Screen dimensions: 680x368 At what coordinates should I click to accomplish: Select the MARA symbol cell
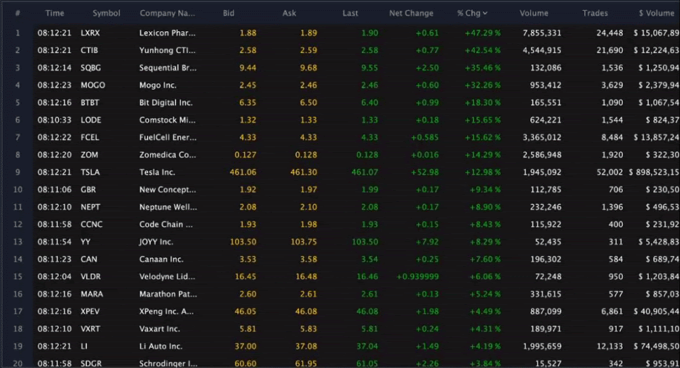[92, 294]
